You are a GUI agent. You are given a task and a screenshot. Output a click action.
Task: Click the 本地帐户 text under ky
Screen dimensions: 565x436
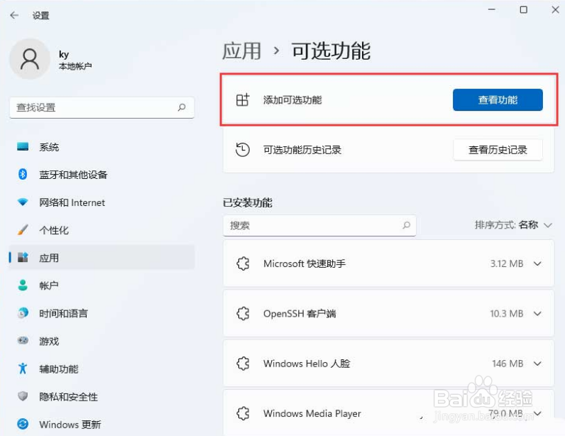(75, 66)
